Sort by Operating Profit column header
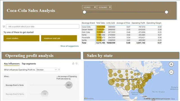 (138, 23)
